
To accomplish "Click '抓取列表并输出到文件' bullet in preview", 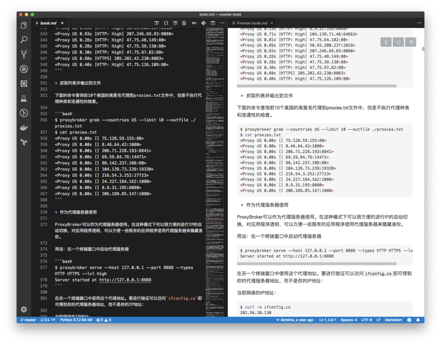I will (x=270, y=96).
